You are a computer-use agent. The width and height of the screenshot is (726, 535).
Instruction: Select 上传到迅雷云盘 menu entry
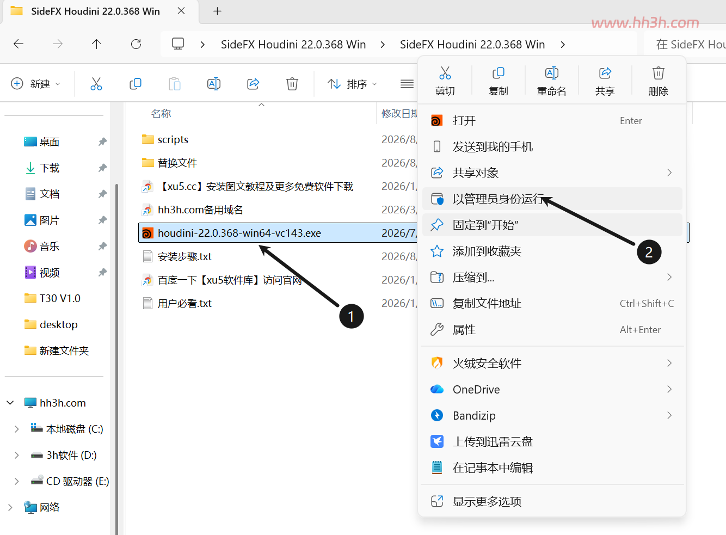552,441
